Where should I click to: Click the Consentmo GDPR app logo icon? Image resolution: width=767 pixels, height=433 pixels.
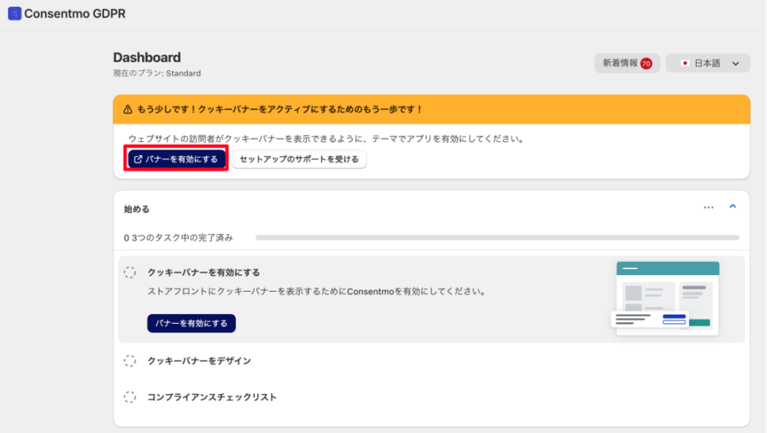click(15, 13)
